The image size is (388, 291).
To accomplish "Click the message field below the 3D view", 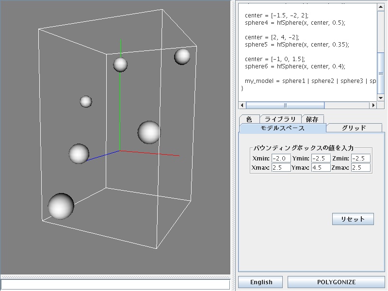I will click(x=115, y=284).
